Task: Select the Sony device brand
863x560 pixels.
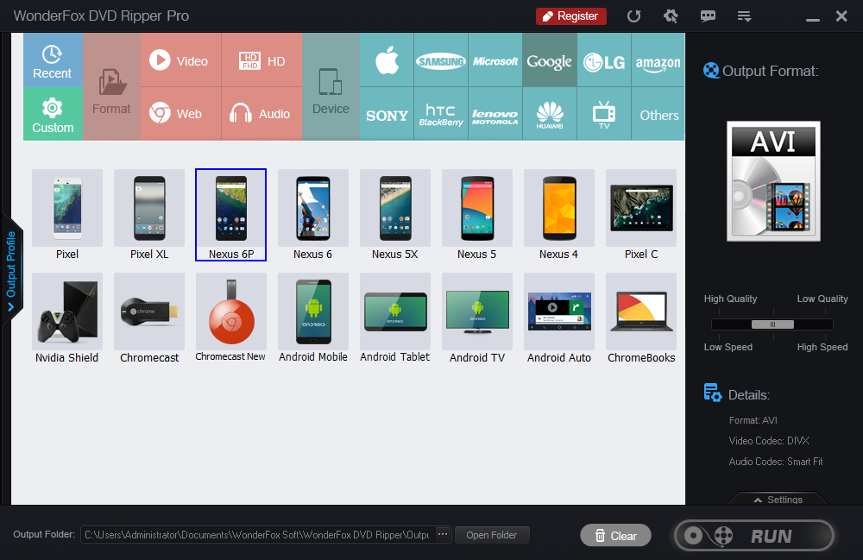Action: click(x=387, y=114)
